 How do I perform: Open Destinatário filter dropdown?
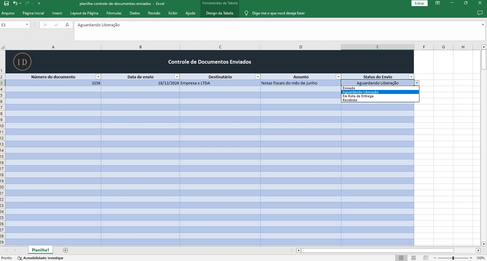point(258,77)
